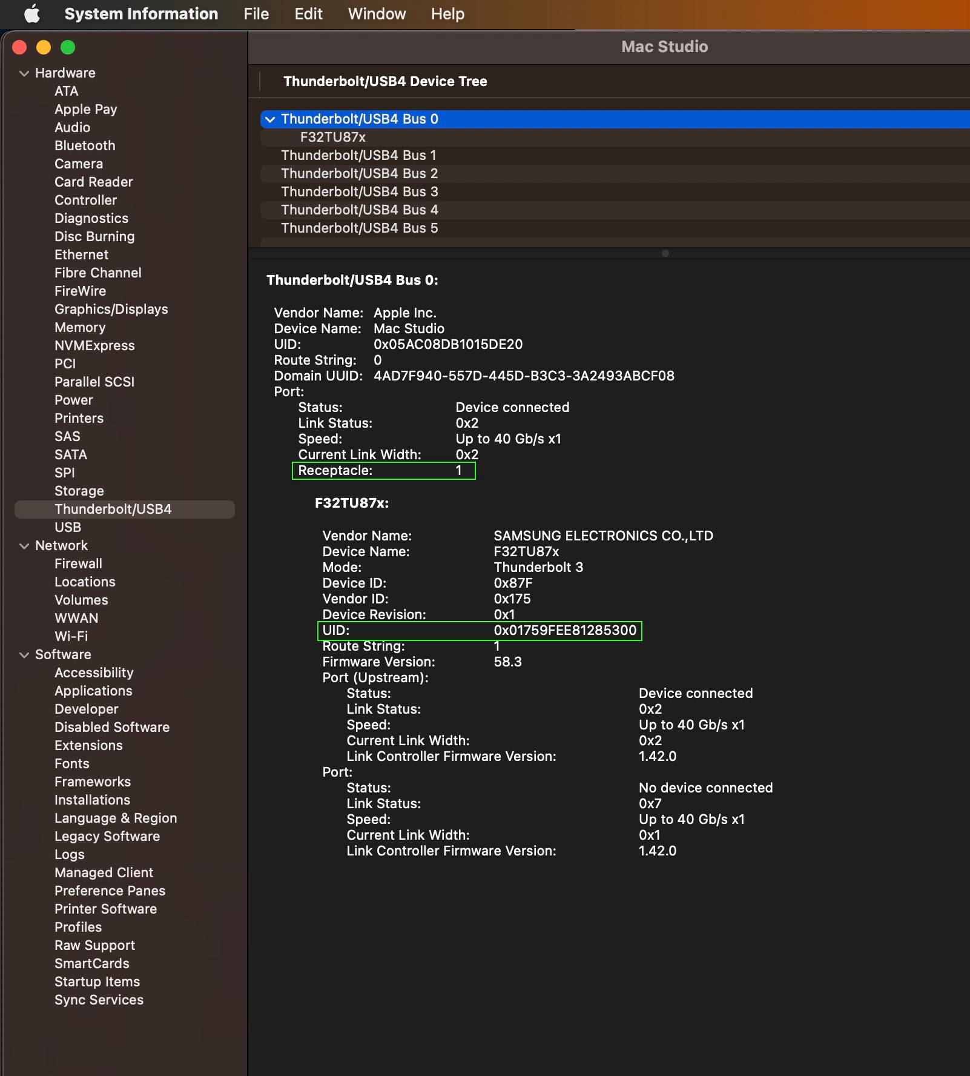Viewport: 970px width, 1076px height.
Task: Select Ethernet in sidebar
Action: point(81,254)
